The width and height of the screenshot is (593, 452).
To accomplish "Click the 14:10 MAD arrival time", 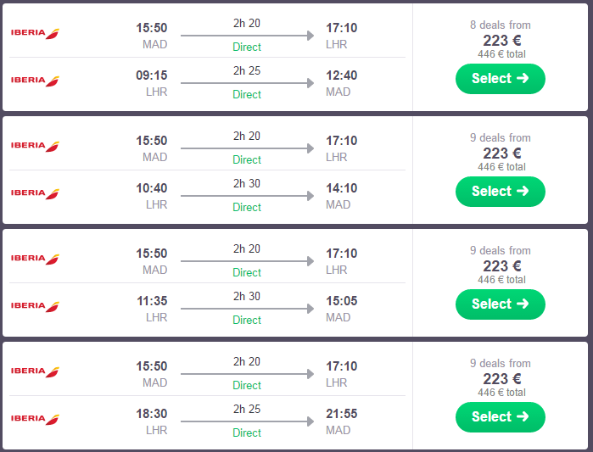I will point(342,188).
